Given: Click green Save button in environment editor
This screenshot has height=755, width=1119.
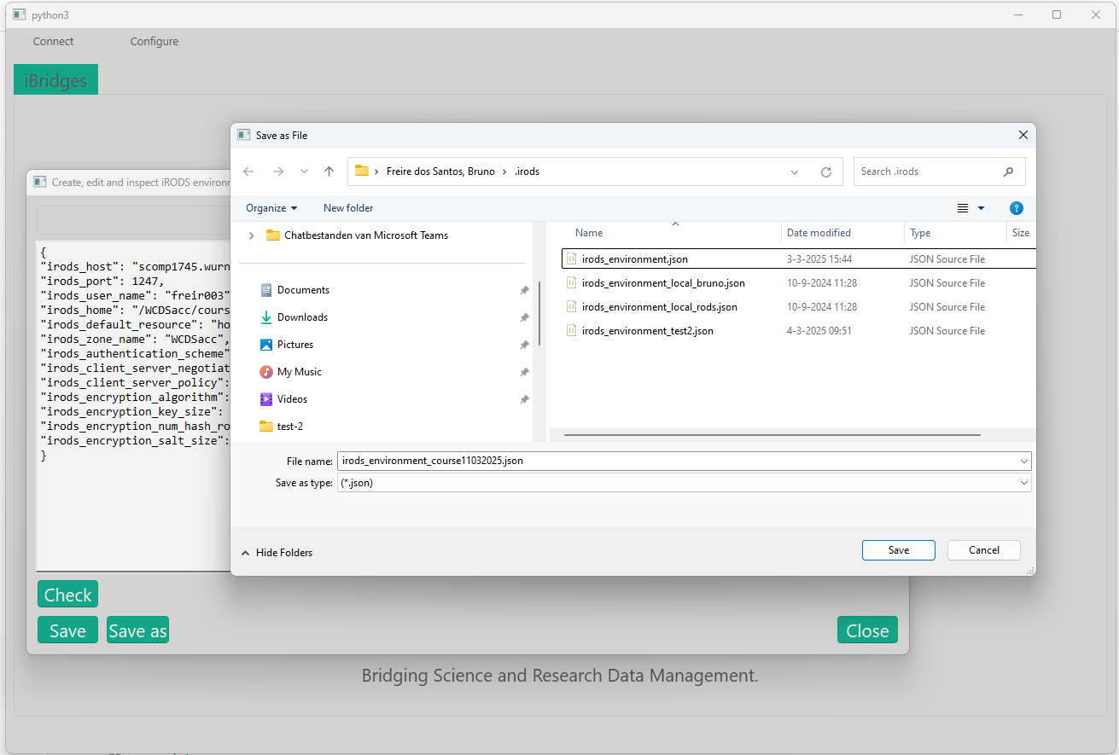Looking at the screenshot, I should pyautogui.click(x=67, y=630).
